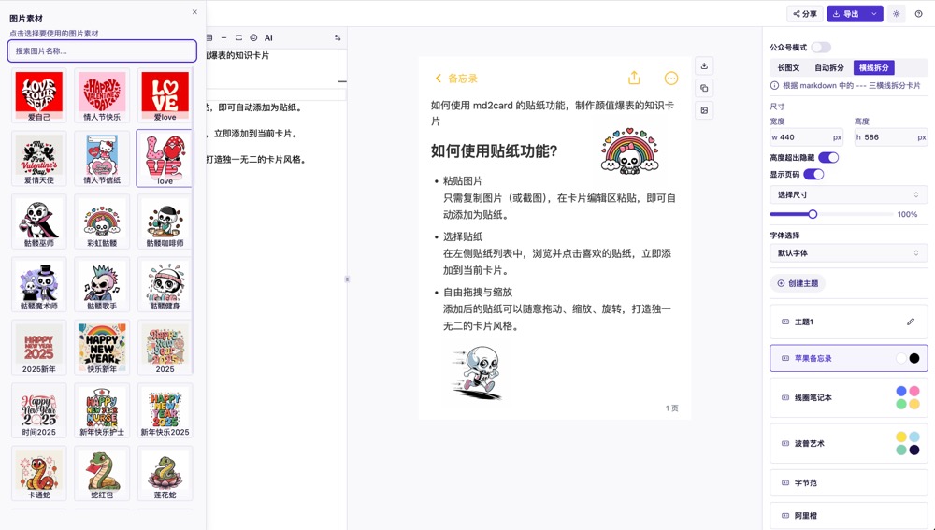The image size is (935, 530).
Task: Toggle the light/dark theme sun icon
Action: point(897,14)
